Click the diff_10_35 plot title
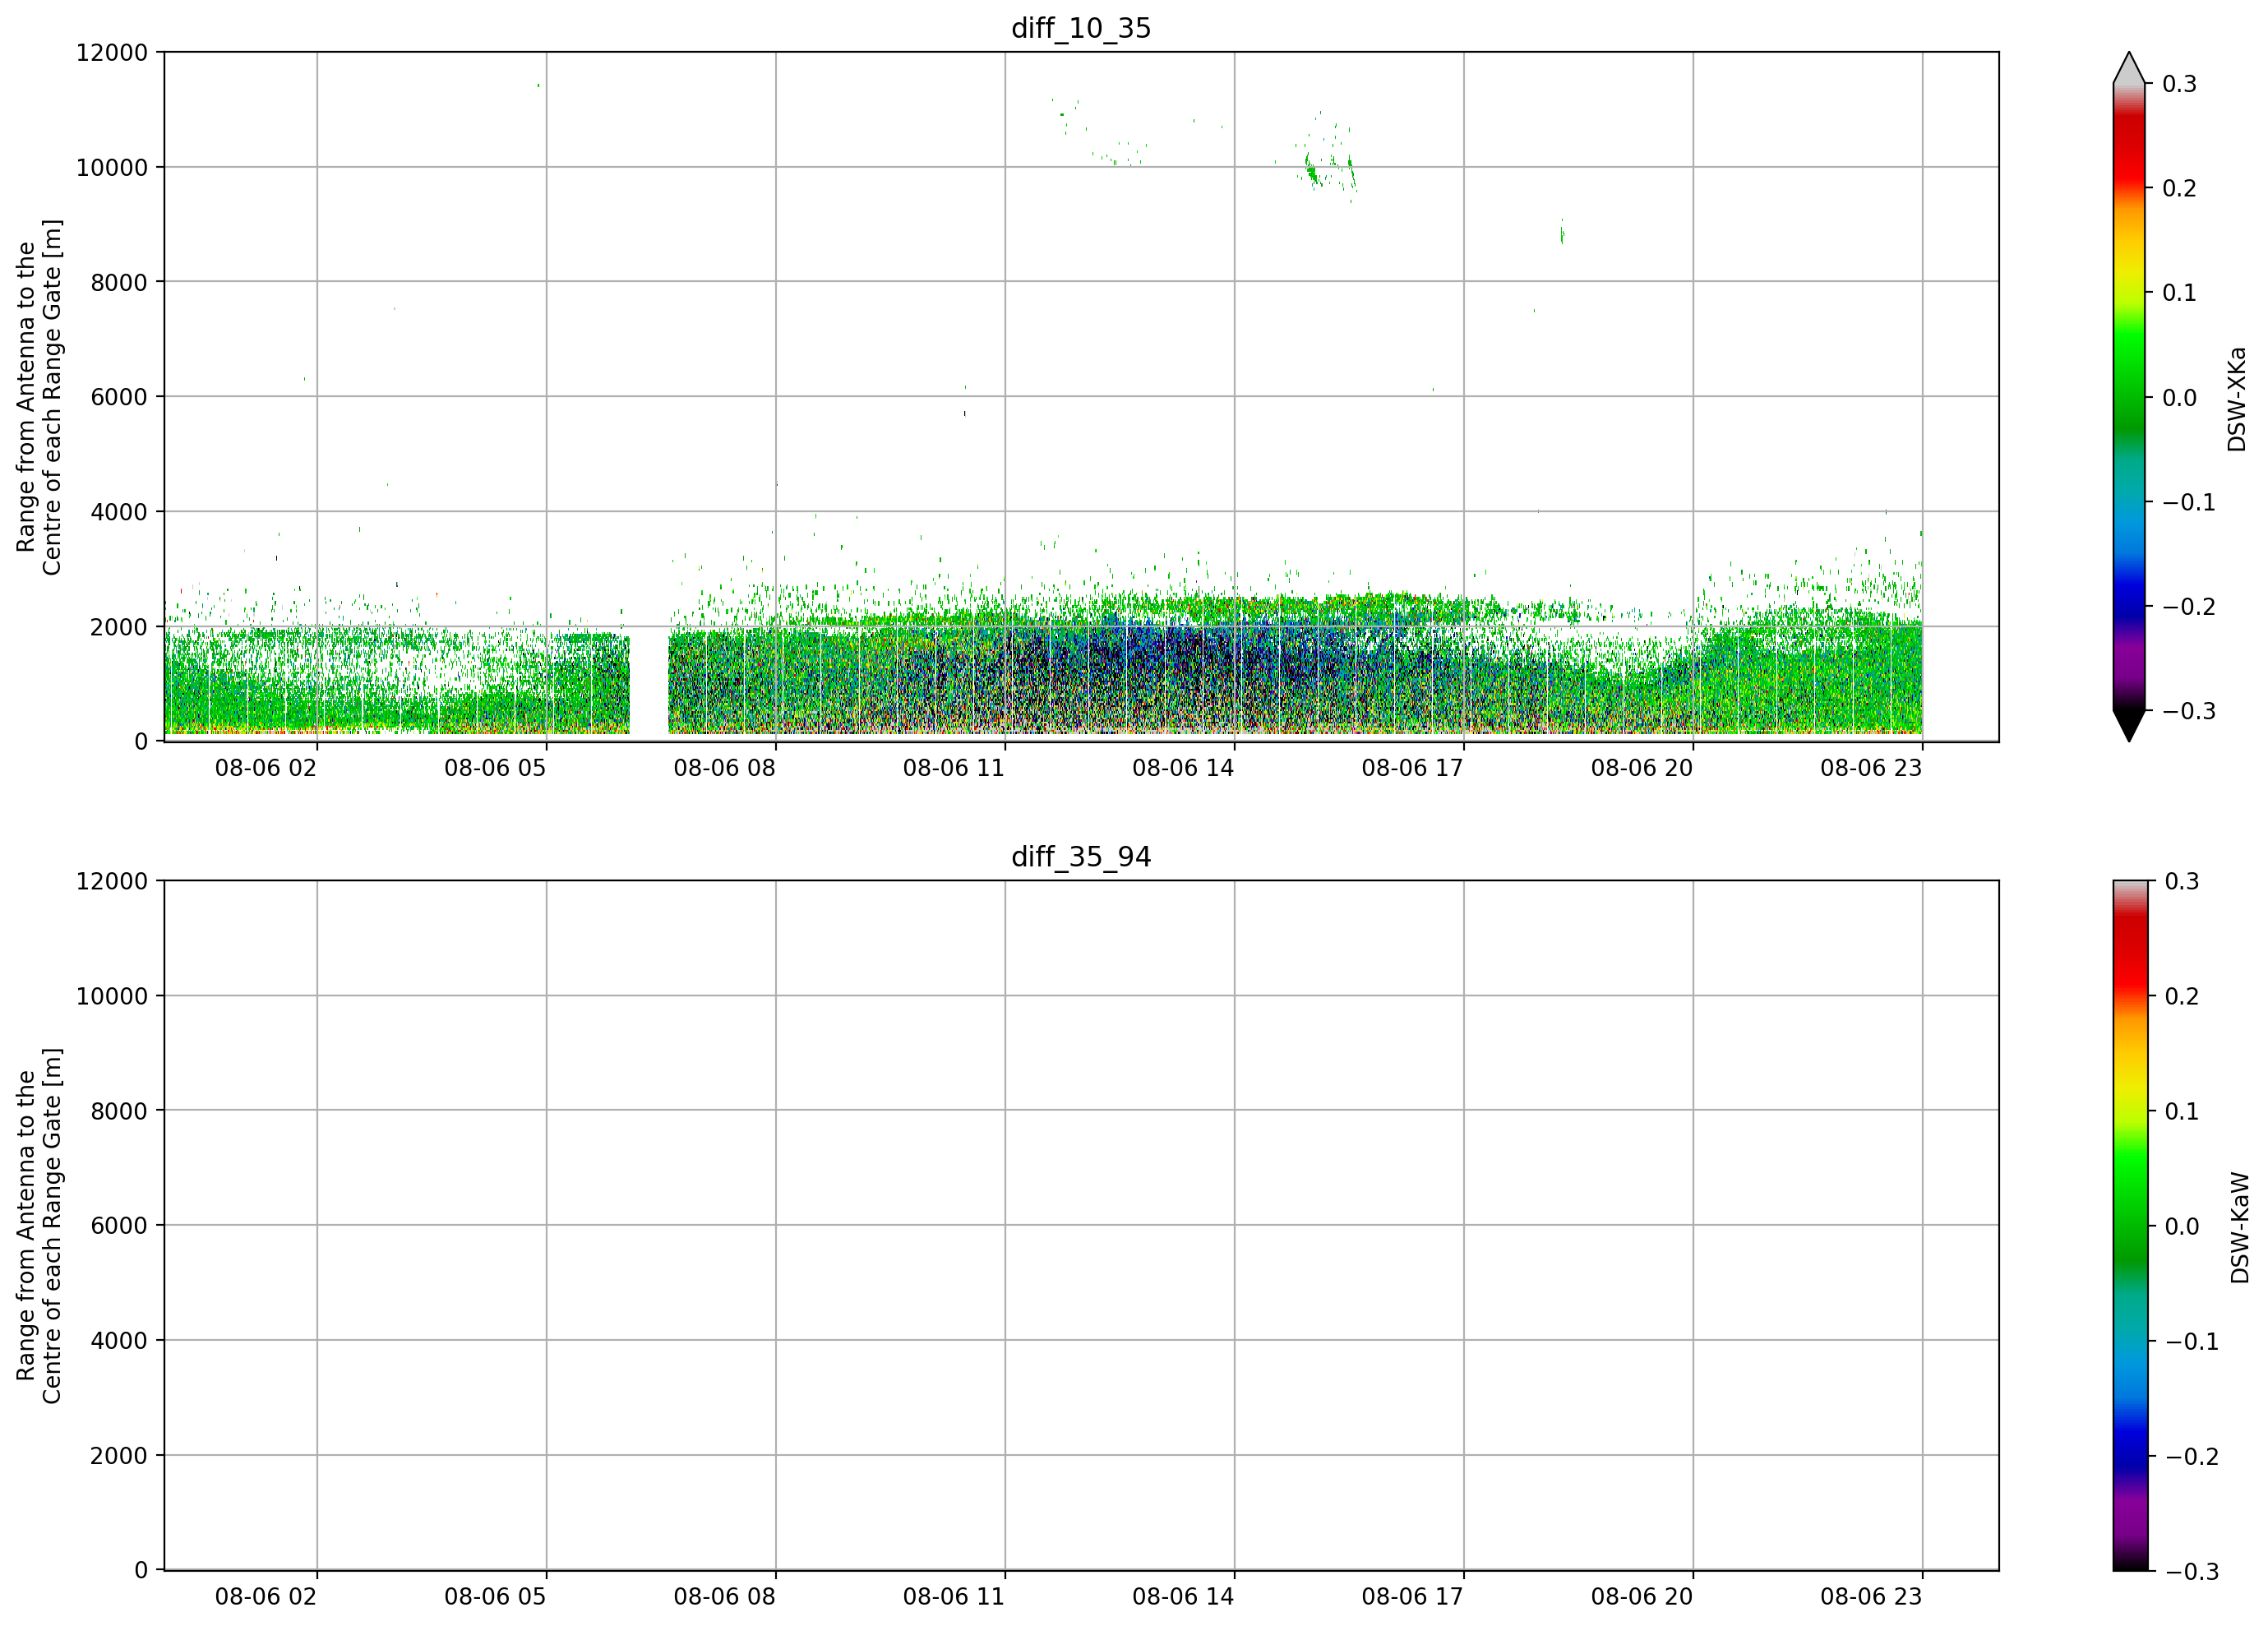Image resolution: width=2268 pixels, height=1626 pixels. 1081,28
